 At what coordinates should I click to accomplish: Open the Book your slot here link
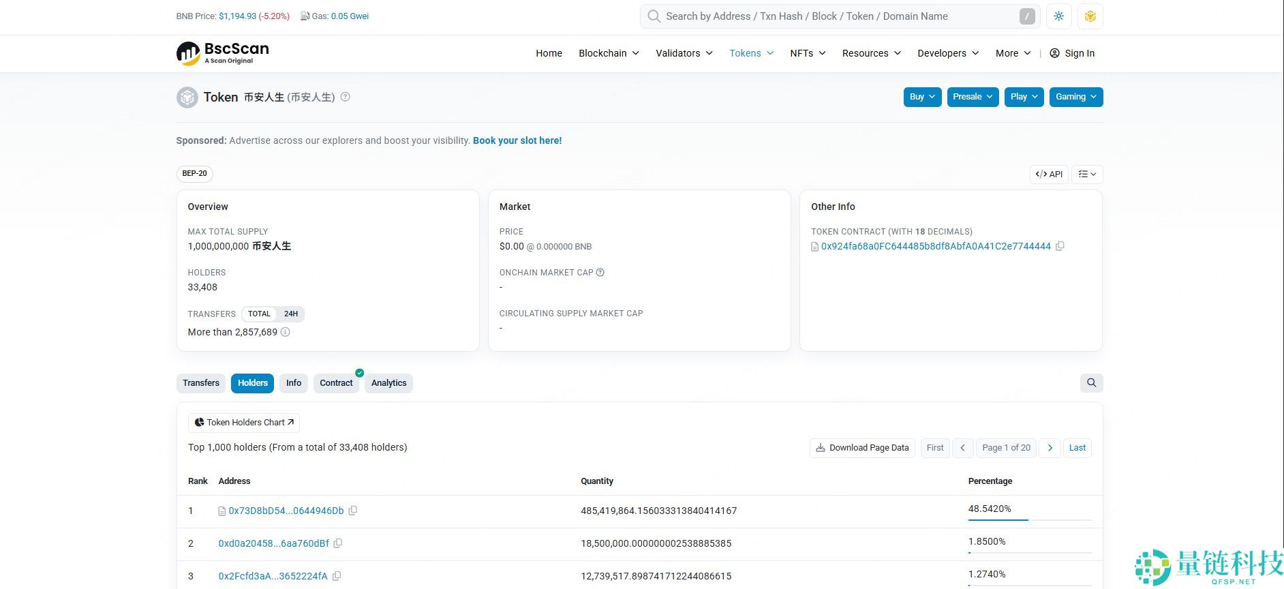(517, 140)
